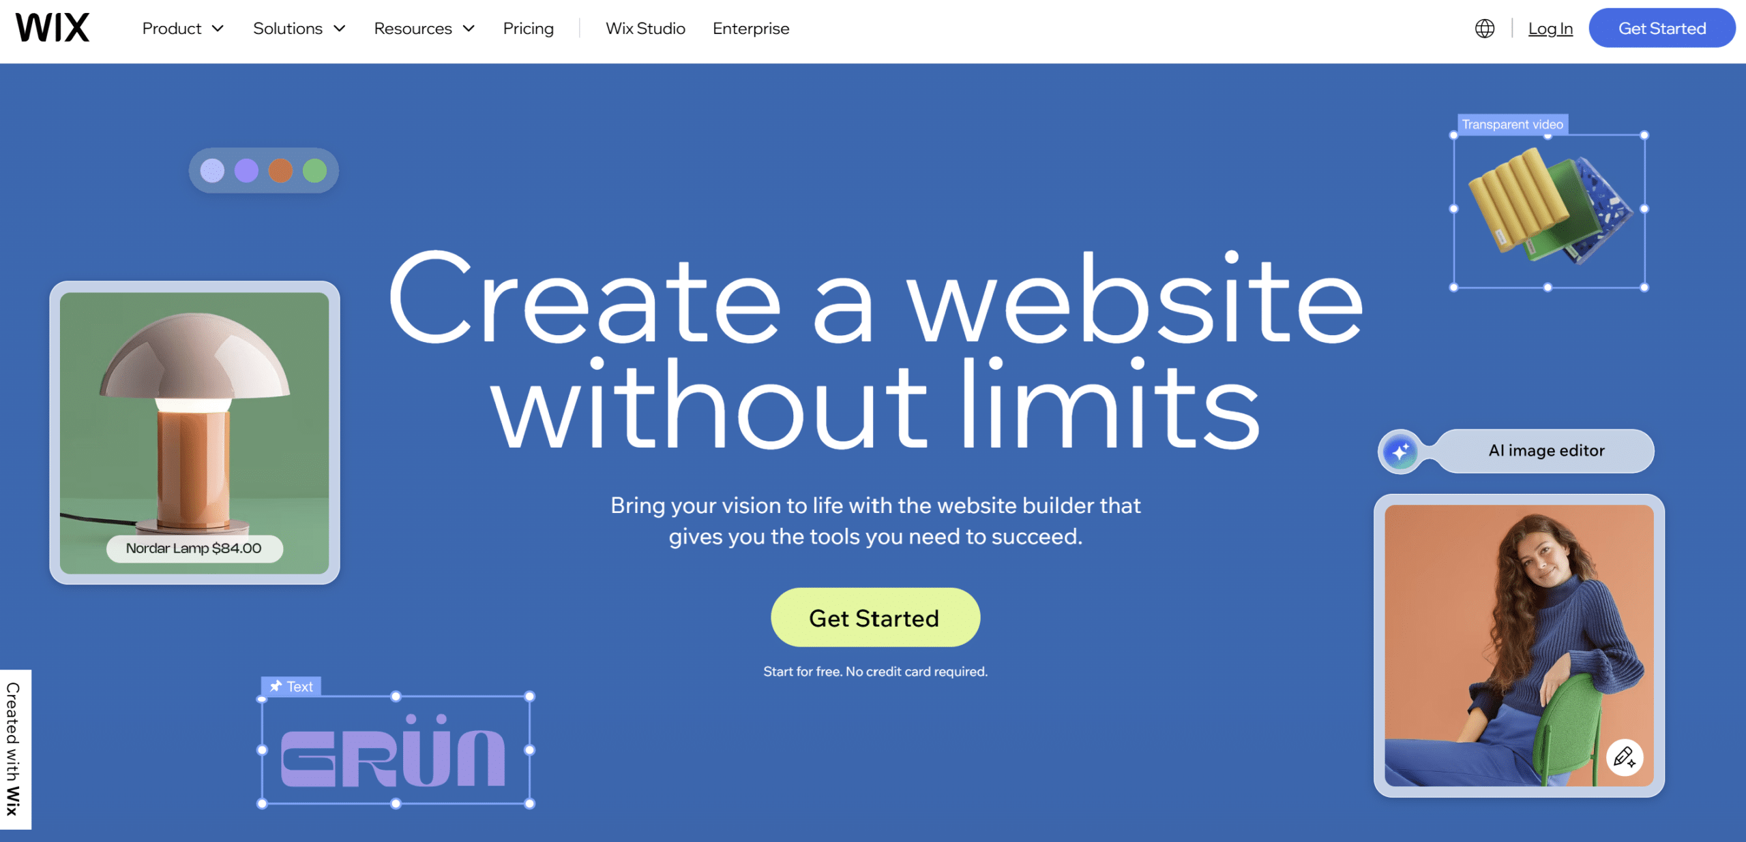The image size is (1746, 842).
Task: Click the Log In button
Action: pos(1550,28)
